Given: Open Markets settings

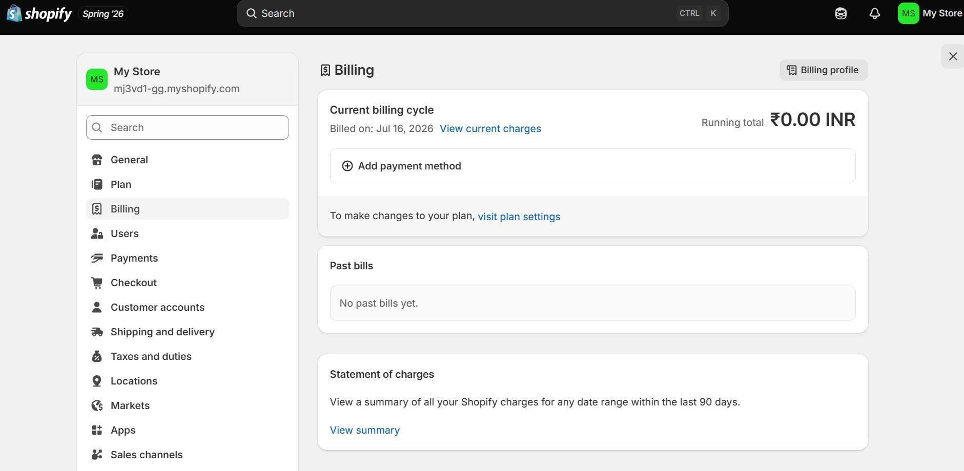Looking at the screenshot, I should 188,405.
